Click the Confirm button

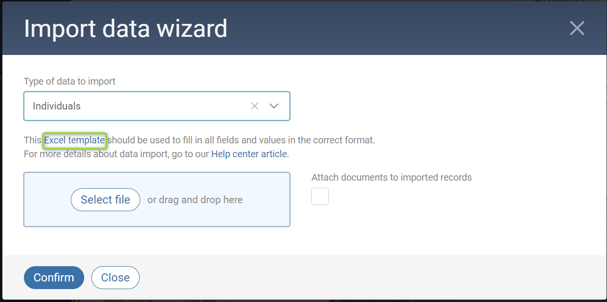54,278
